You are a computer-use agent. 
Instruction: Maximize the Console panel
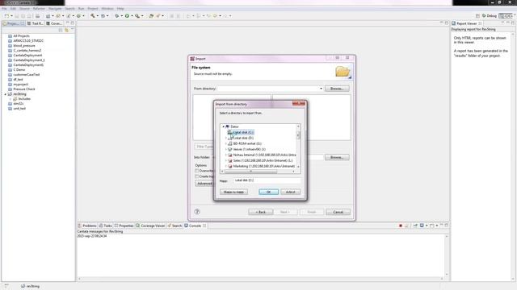447,226
